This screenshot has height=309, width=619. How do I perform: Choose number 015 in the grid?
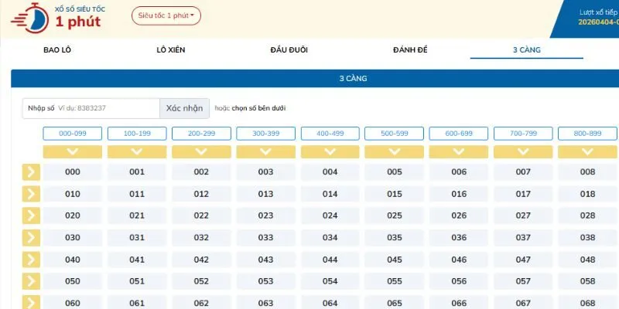[394, 194]
